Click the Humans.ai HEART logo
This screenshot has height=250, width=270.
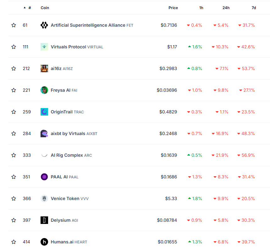(44, 242)
